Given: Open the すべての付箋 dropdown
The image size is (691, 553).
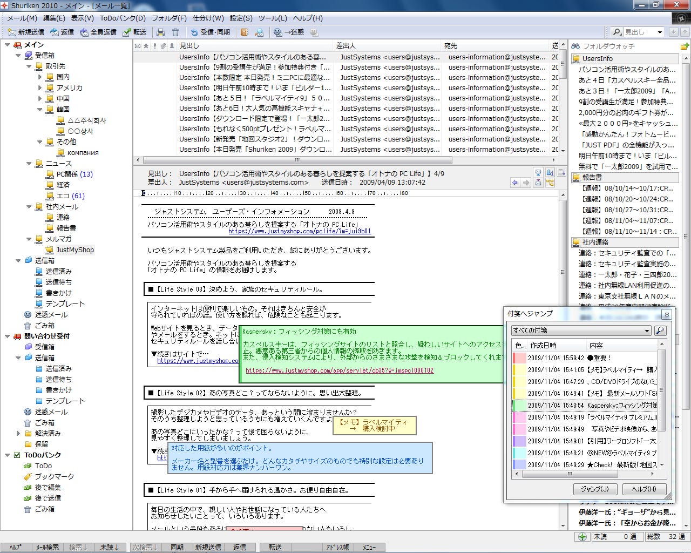Looking at the screenshot, I should coord(581,331).
